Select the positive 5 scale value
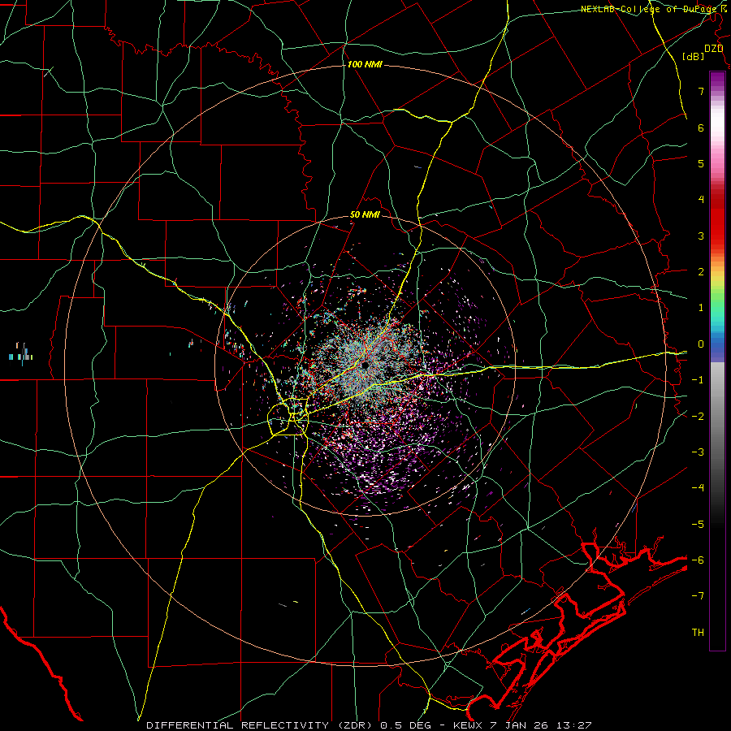This screenshot has width=731, height=731. pyautogui.click(x=701, y=163)
